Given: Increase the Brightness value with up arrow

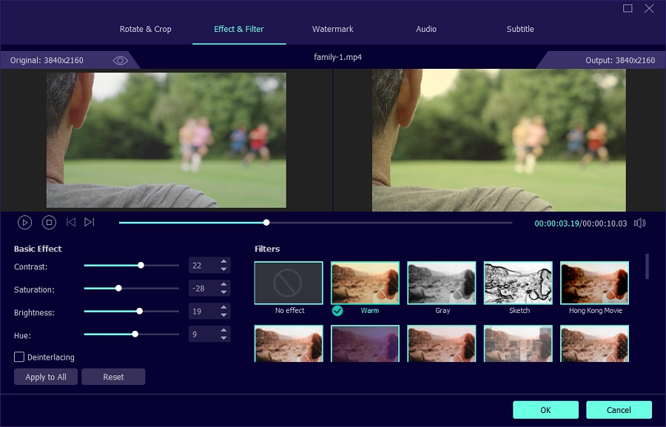Looking at the screenshot, I should 223,307.
